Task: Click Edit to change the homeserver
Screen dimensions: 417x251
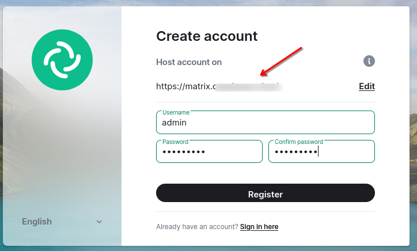Action: click(366, 86)
